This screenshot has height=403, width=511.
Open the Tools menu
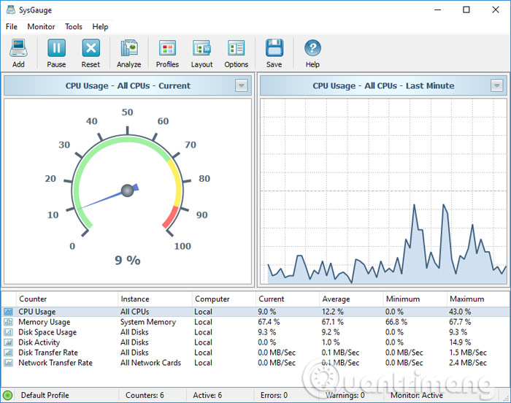pyautogui.click(x=74, y=27)
